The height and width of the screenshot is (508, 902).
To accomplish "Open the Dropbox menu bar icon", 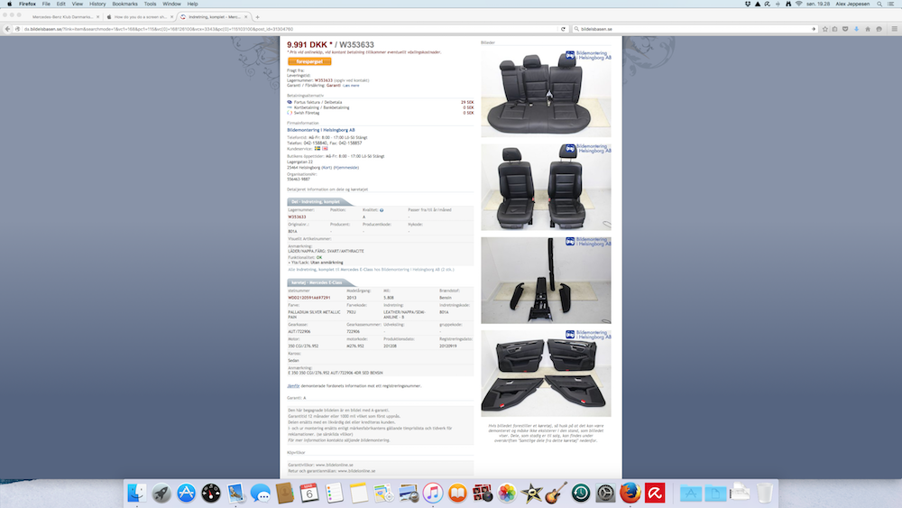I will pos(747,4).
